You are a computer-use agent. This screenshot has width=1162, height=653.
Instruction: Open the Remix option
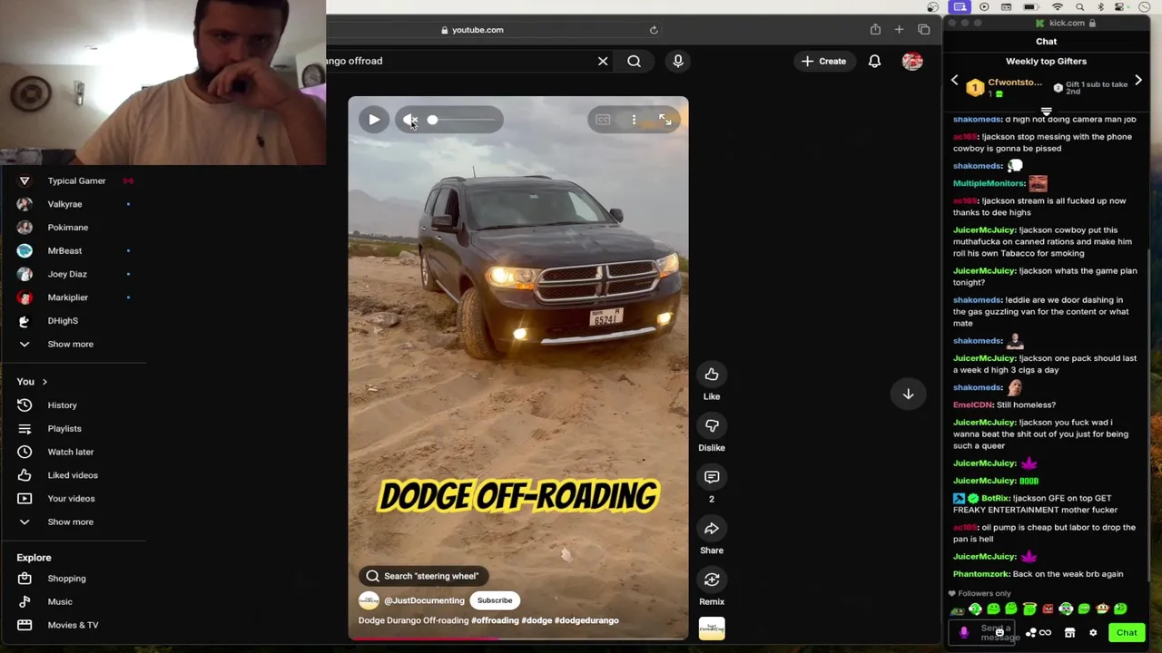point(712,580)
